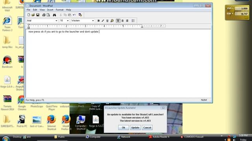Expand the font size 10 dropdown
This screenshot has width=252, height=141.
(68, 21)
